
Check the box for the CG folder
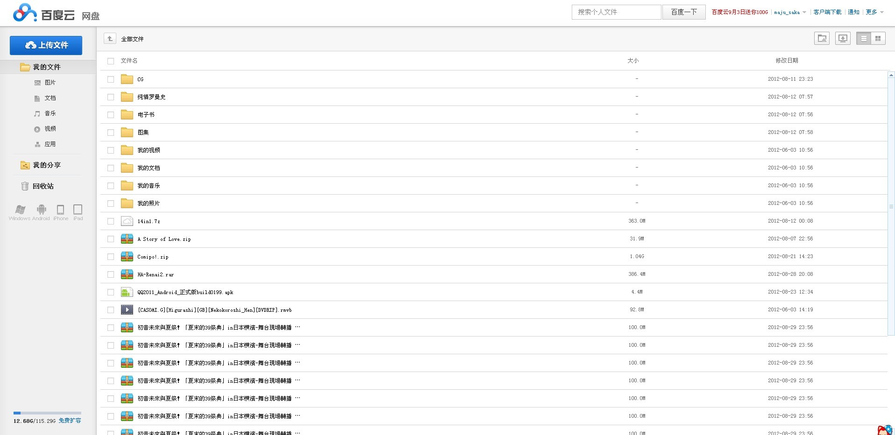click(x=111, y=79)
